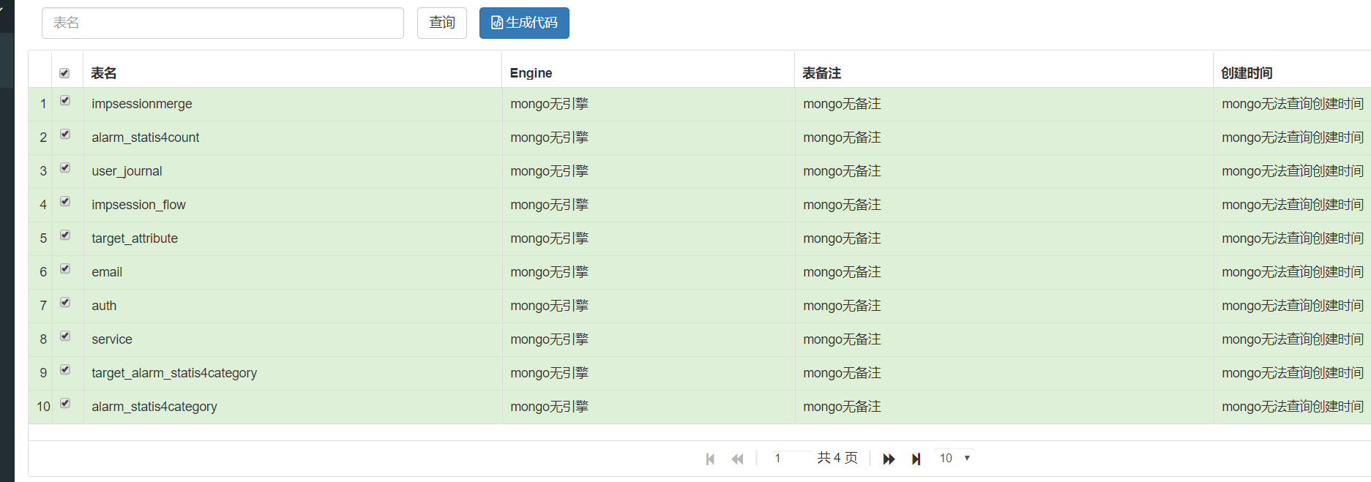Sort by 表名 column header

pos(104,73)
